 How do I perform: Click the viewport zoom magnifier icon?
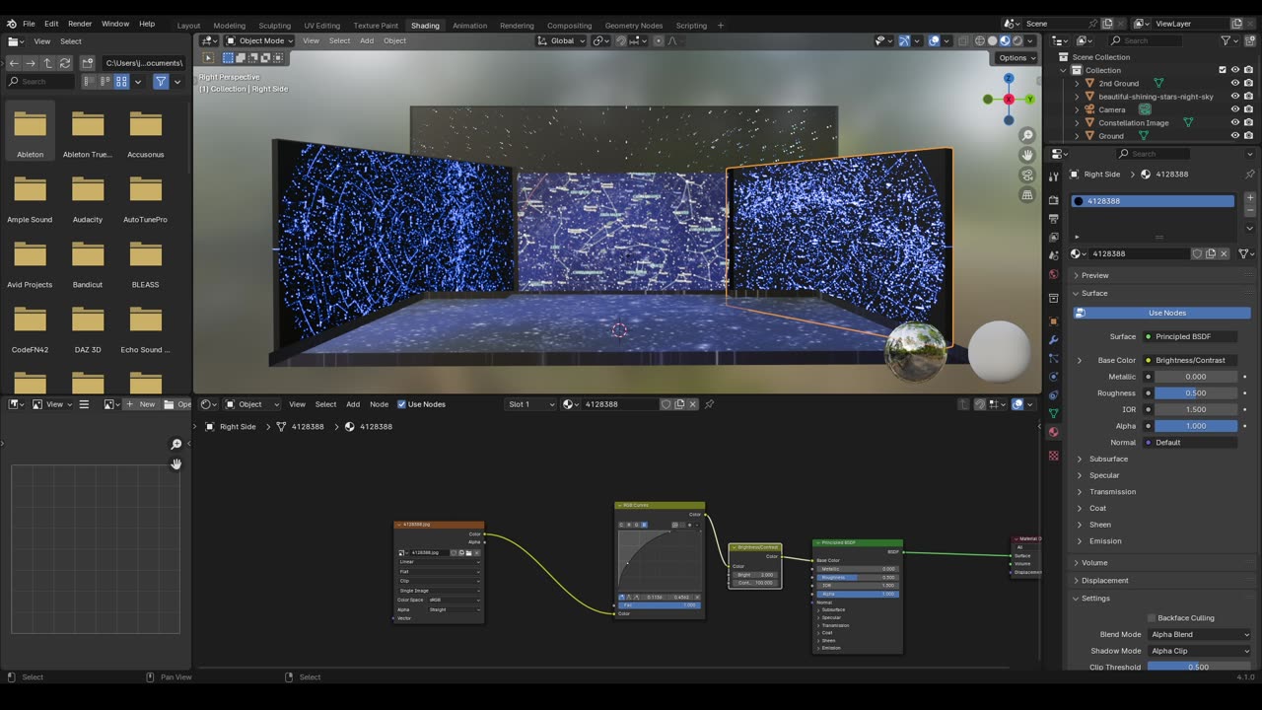click(1027, 136)
